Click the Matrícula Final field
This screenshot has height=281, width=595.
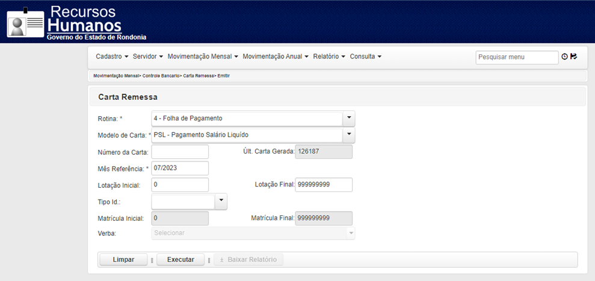click(324, 218)
